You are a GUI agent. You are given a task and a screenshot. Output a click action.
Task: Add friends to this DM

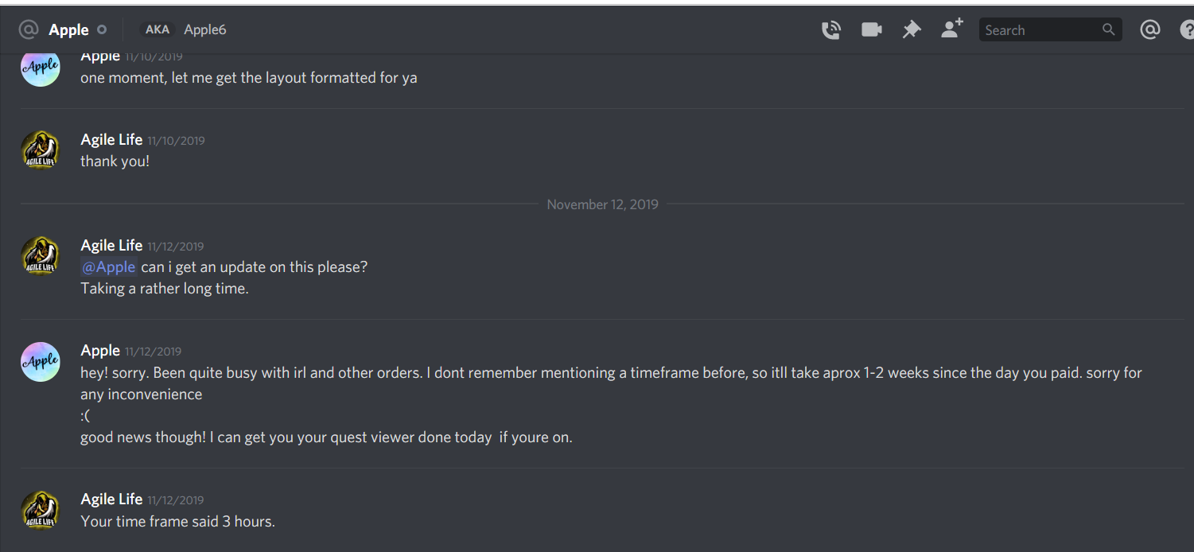click(951, 29)
